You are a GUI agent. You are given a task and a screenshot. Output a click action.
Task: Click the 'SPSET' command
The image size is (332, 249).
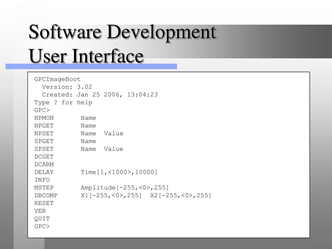44,149
